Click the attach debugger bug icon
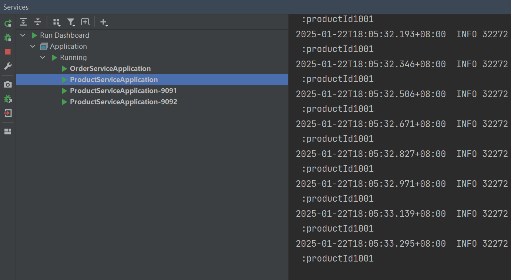 click(8, 99)
